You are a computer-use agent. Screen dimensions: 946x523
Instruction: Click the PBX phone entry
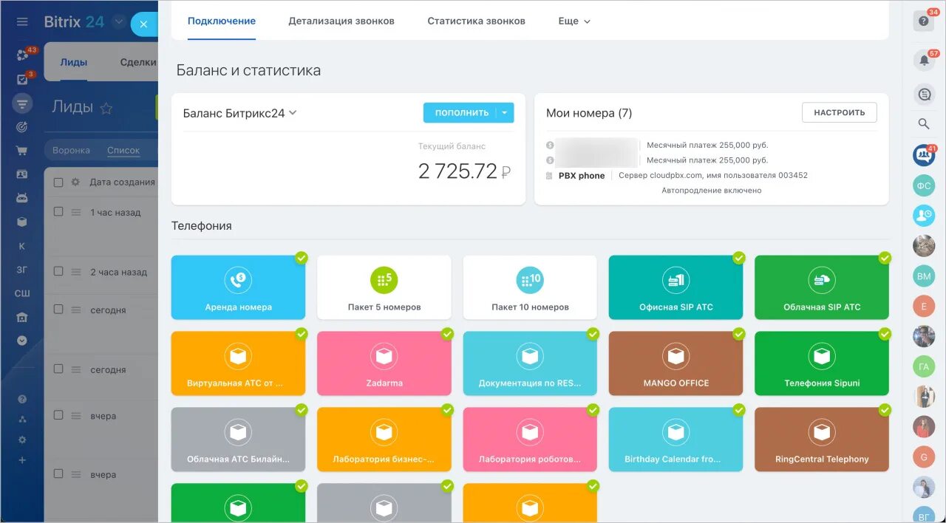[x=582, y=176]
